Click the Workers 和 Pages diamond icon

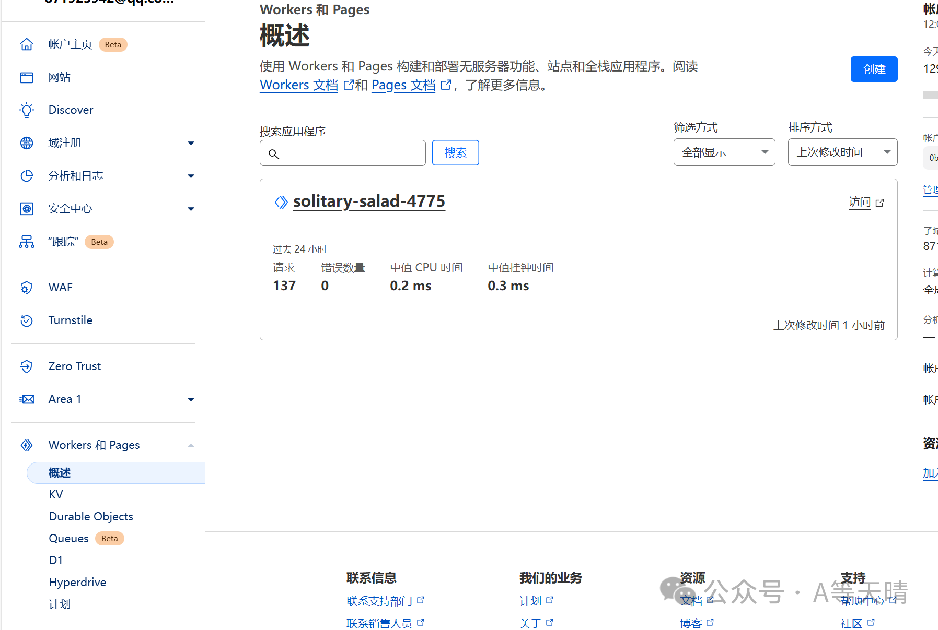(27, 445)
